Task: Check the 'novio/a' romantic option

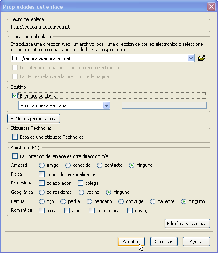Action: 130,211
